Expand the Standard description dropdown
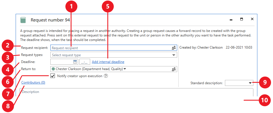 [250, 83]
